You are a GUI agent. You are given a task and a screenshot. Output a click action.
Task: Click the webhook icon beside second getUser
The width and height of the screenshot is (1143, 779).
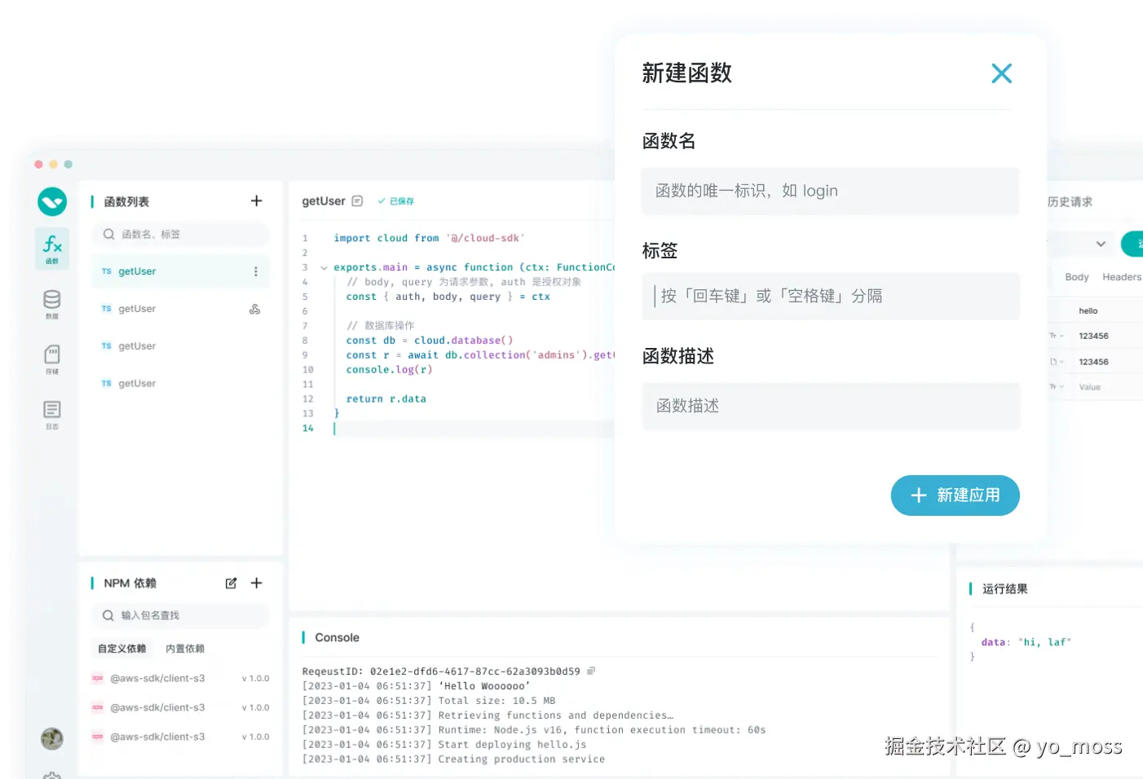(x=254, y=309)
